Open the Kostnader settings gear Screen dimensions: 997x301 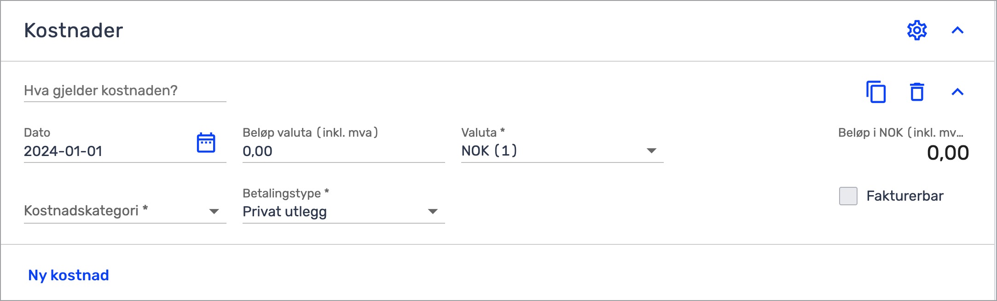[x=916, y=30]
